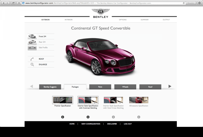Image resolution: width=203 pixels, height=137 pixels.
Task: Click the add bookmark plus button
Action: click(19, 3)
